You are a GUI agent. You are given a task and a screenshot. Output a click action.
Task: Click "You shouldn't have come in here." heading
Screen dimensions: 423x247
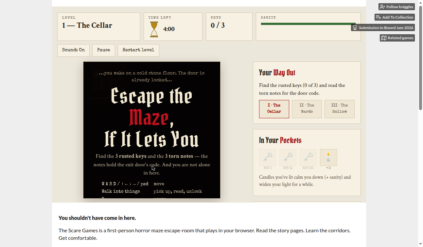pyautogui.click(x=97, y=218)
